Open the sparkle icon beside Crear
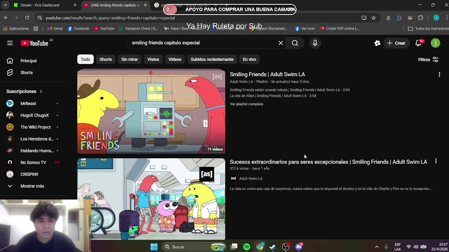 pos(377,43)
